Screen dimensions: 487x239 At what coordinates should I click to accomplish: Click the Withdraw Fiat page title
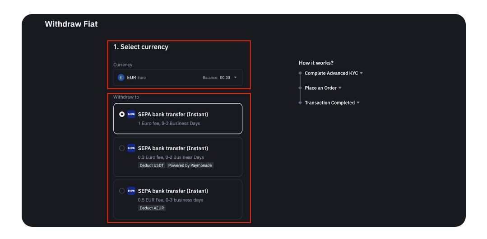(x=71, y=24)
